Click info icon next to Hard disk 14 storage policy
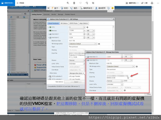 [x=137, y=66]
